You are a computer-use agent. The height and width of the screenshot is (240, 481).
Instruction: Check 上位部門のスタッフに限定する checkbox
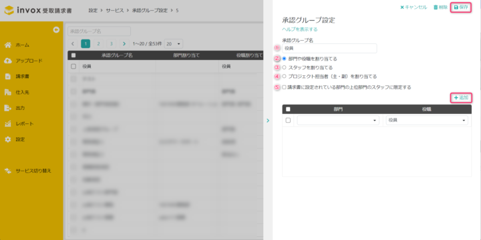click(284, 87)
